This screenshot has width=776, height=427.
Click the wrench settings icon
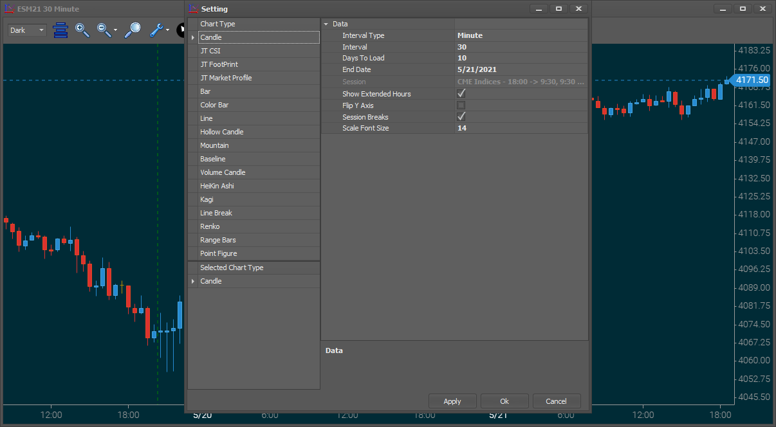(156, 30)
